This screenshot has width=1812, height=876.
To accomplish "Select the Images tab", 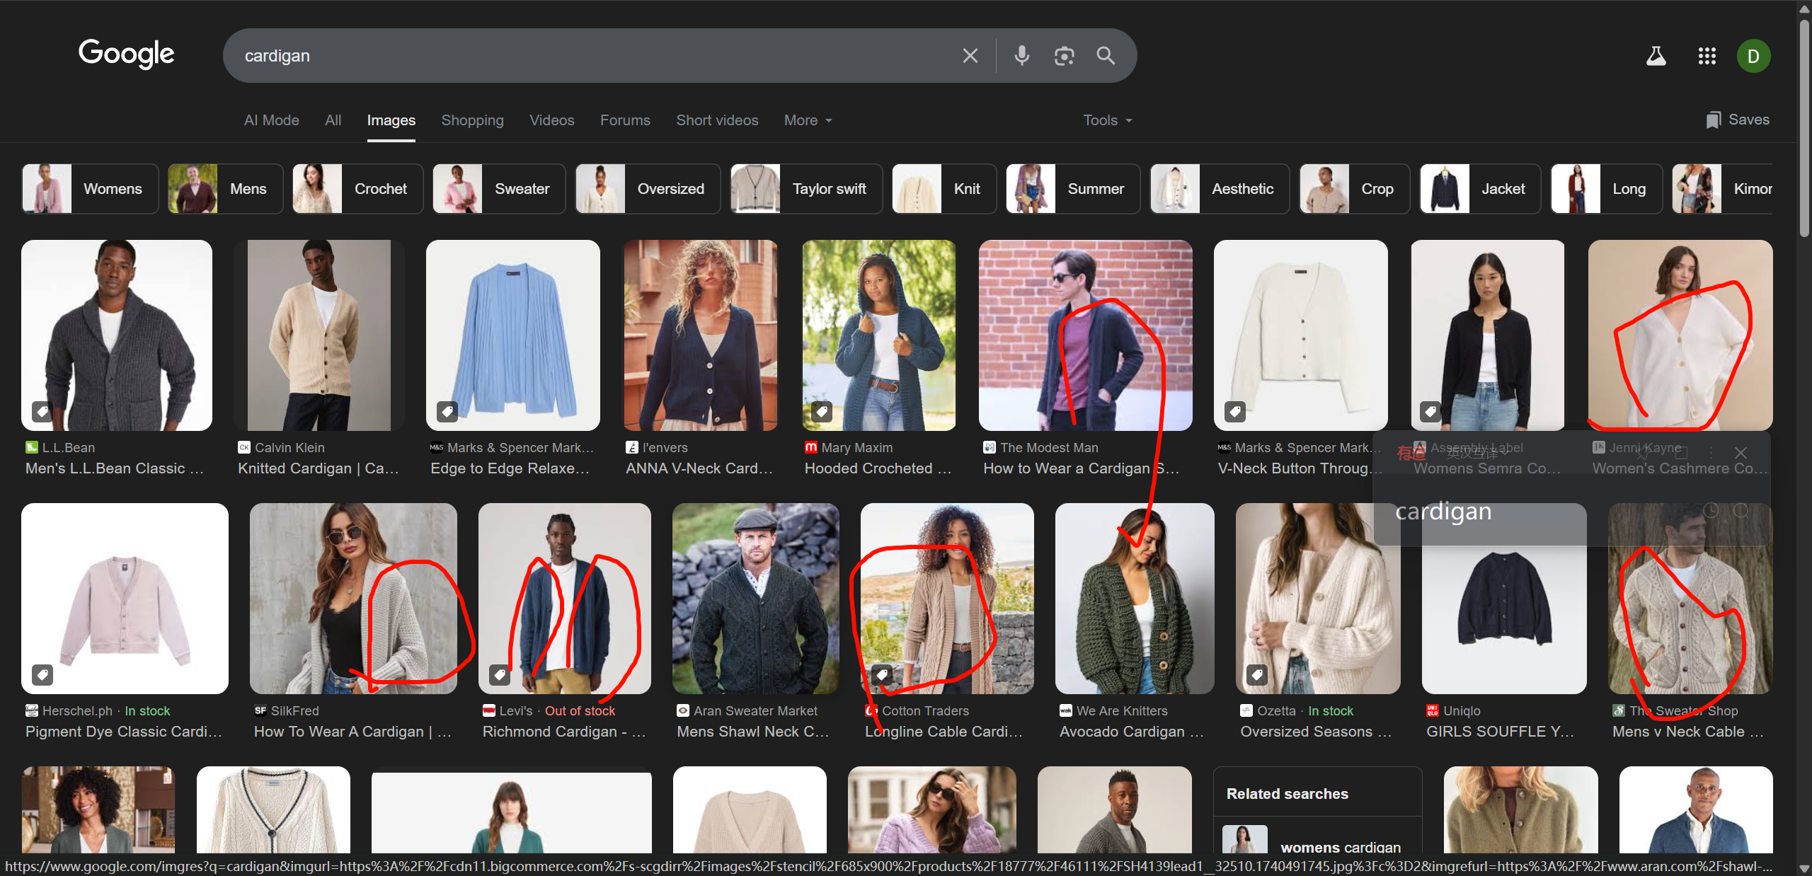I will pyautogui.click(x=391, y=120).
